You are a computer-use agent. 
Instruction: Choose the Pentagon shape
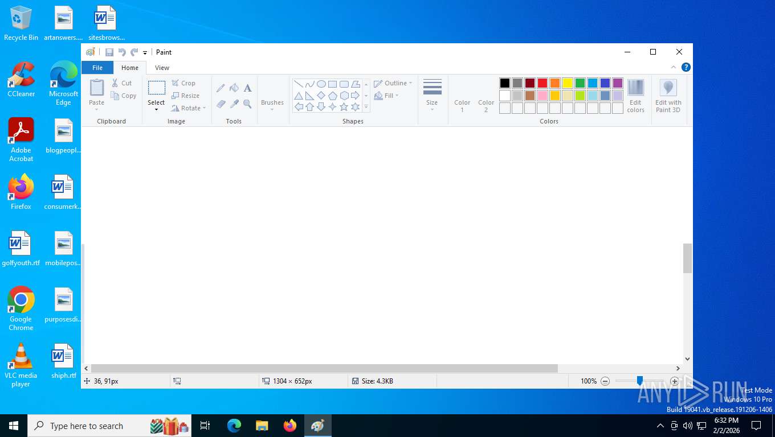pos(332,96)
